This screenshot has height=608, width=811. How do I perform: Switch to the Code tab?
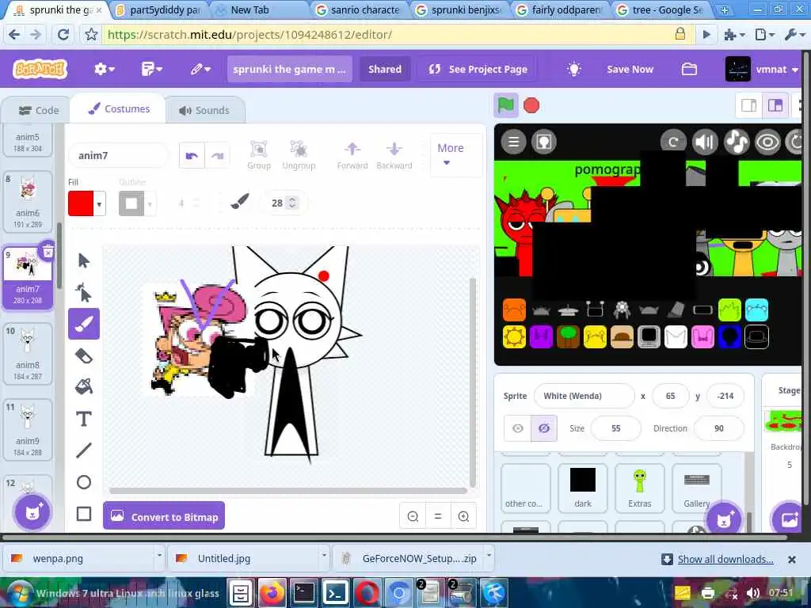tap(38, 110)
